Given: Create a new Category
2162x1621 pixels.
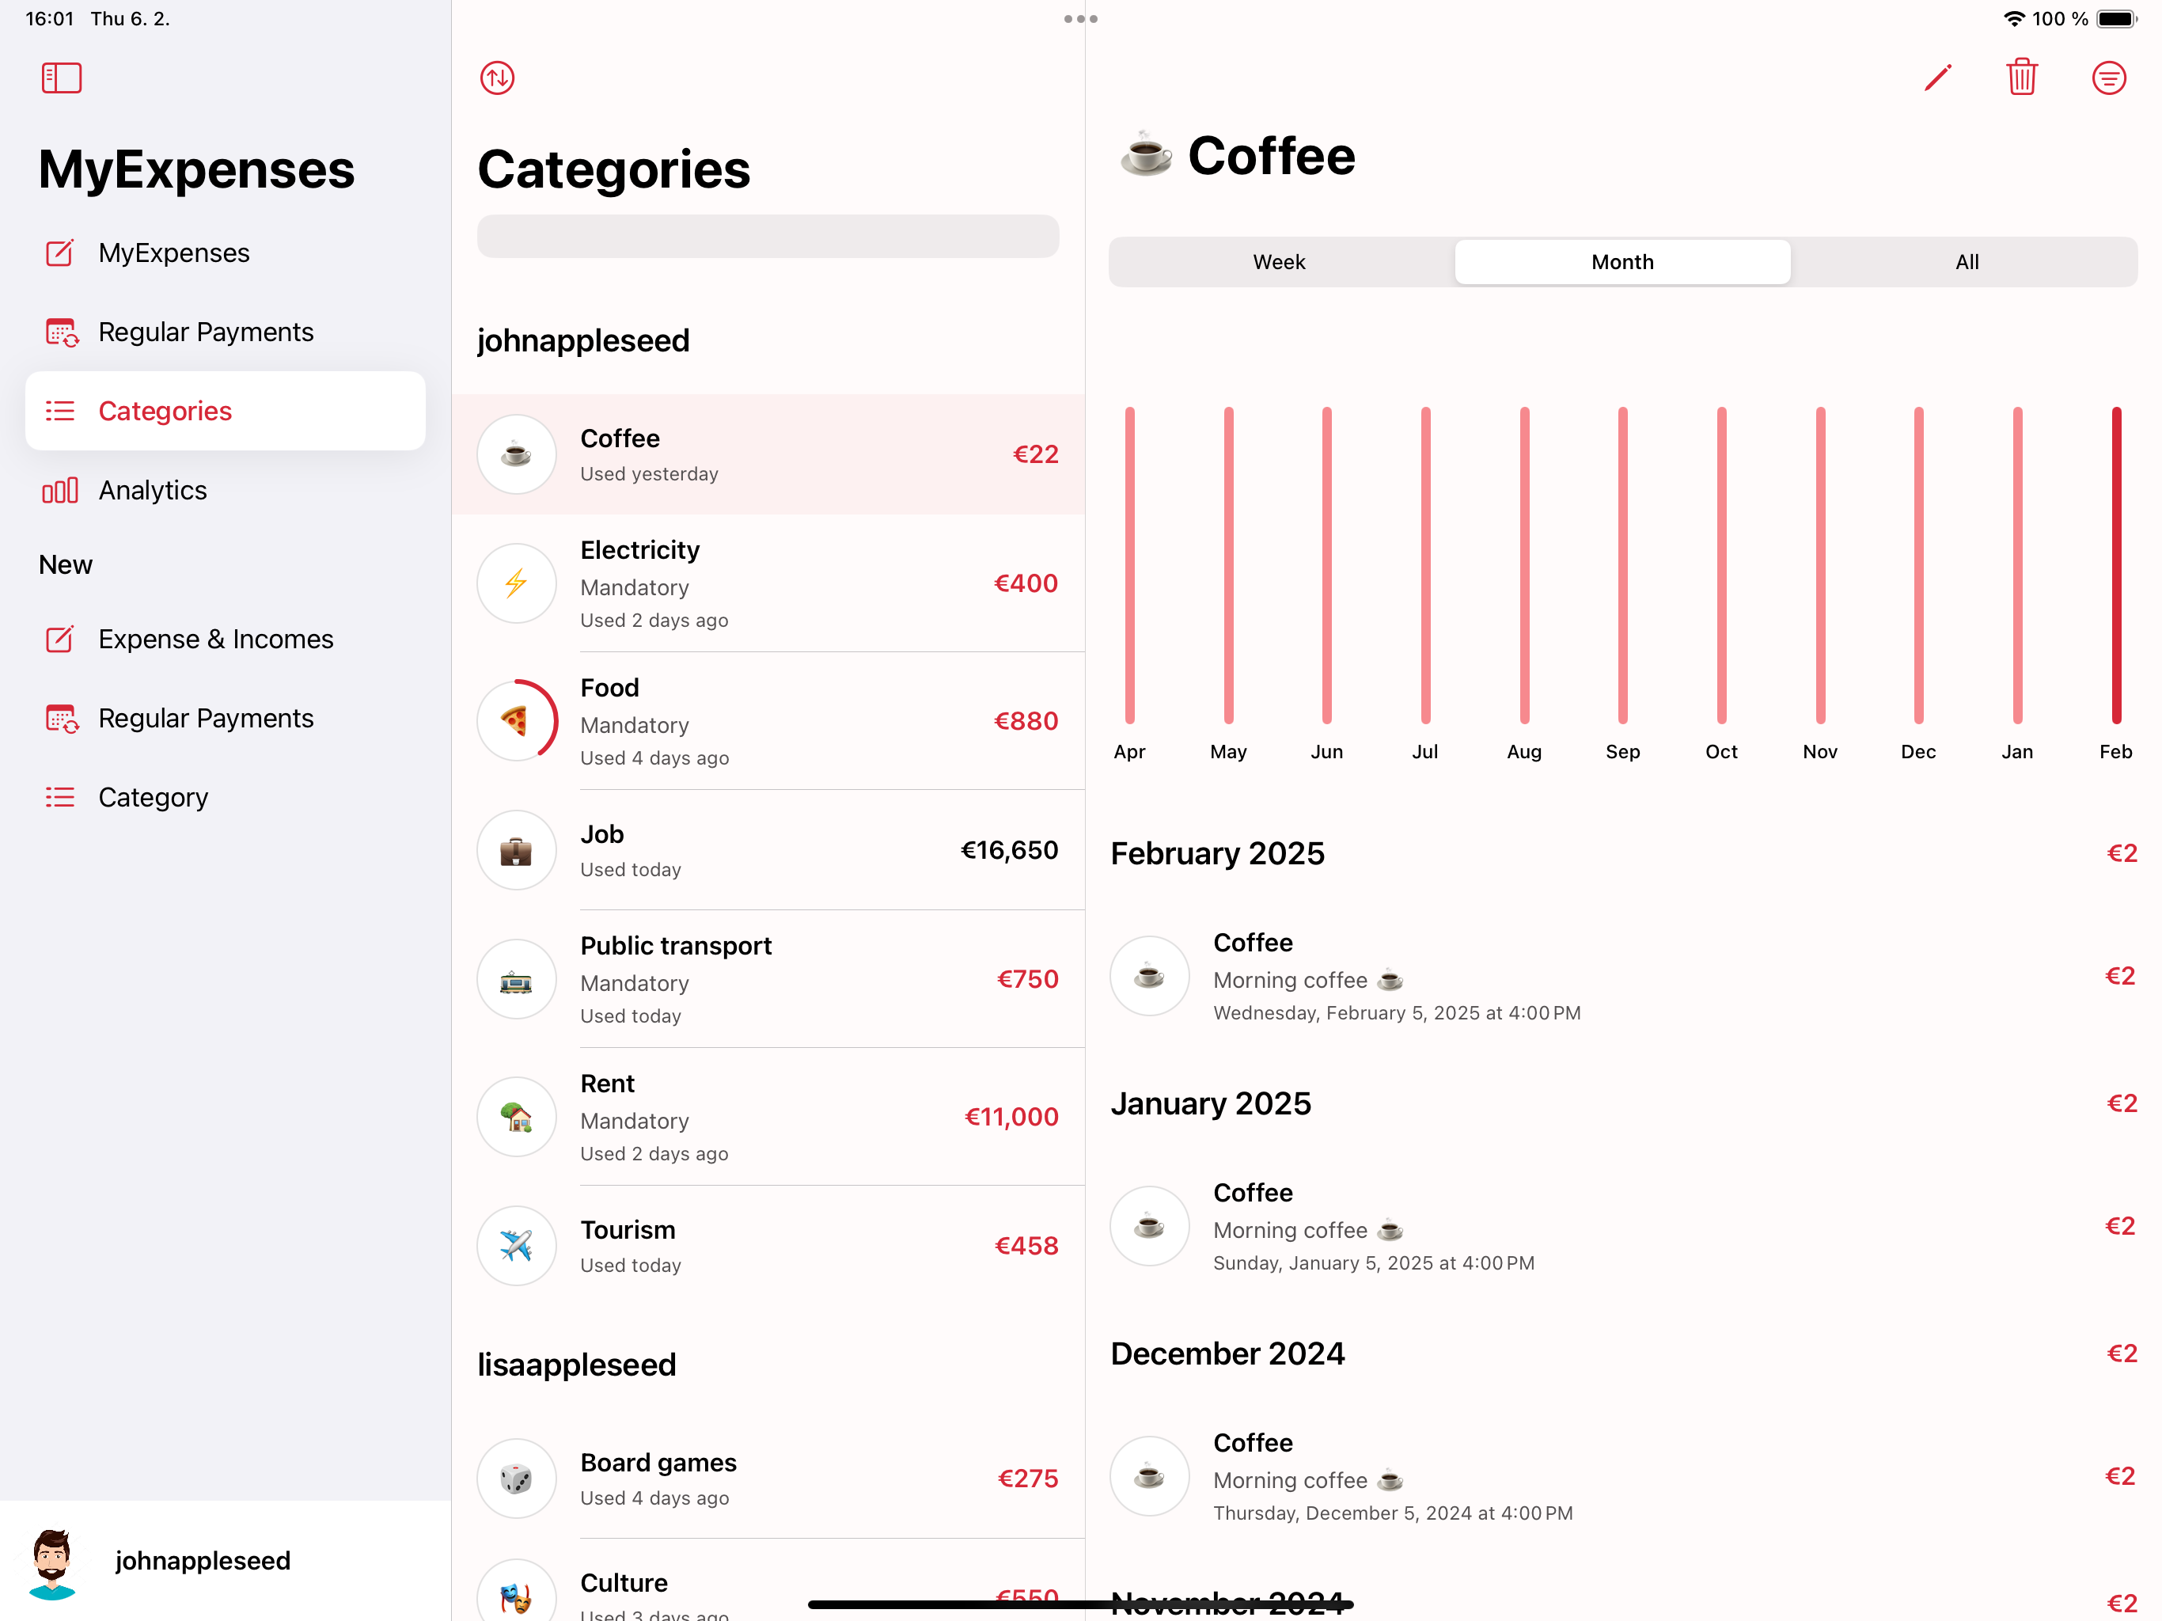Looking at the screenshot, I should point(226,798).
